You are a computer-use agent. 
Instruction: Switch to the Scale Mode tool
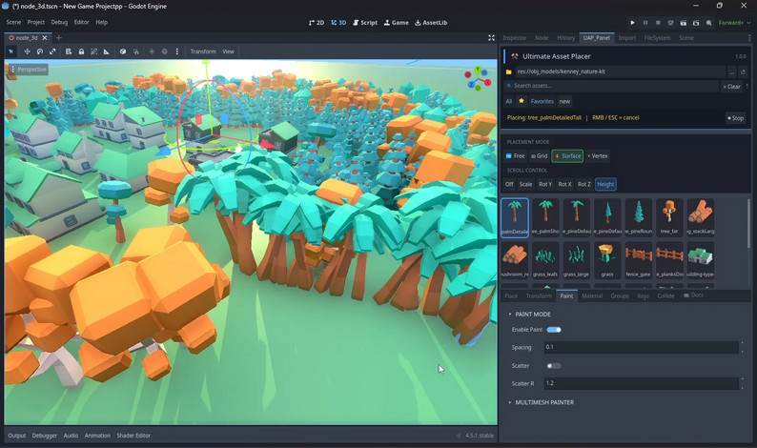(52, 51)
